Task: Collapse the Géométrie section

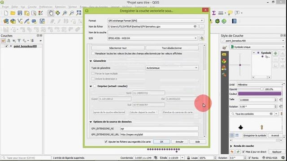Action: pos(91,61)
